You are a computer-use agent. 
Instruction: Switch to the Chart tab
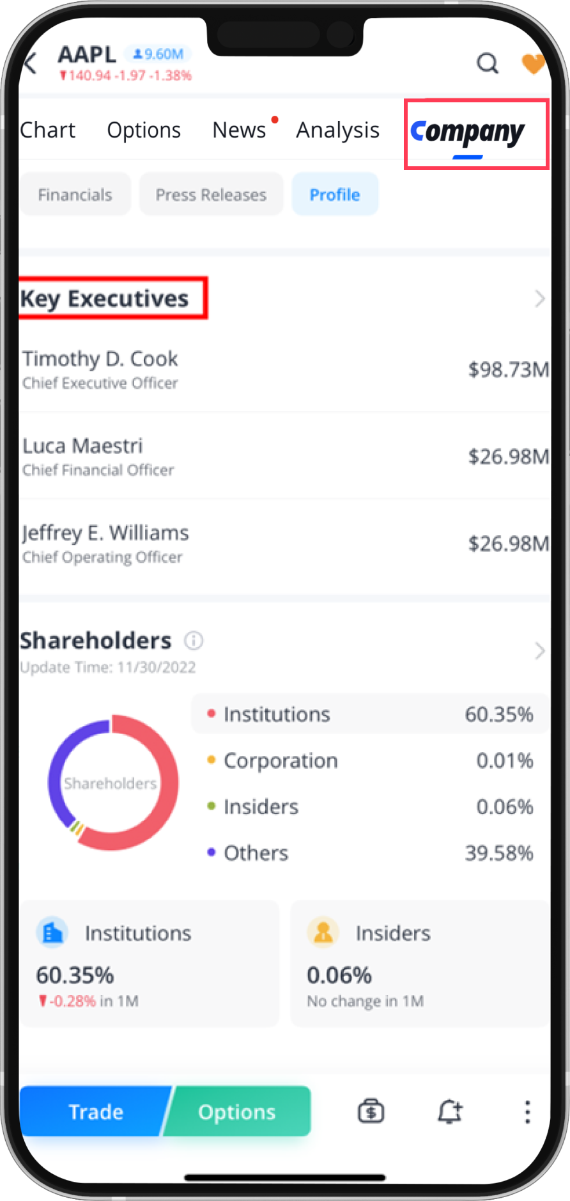pyautogui.click(x=48, y=130)
